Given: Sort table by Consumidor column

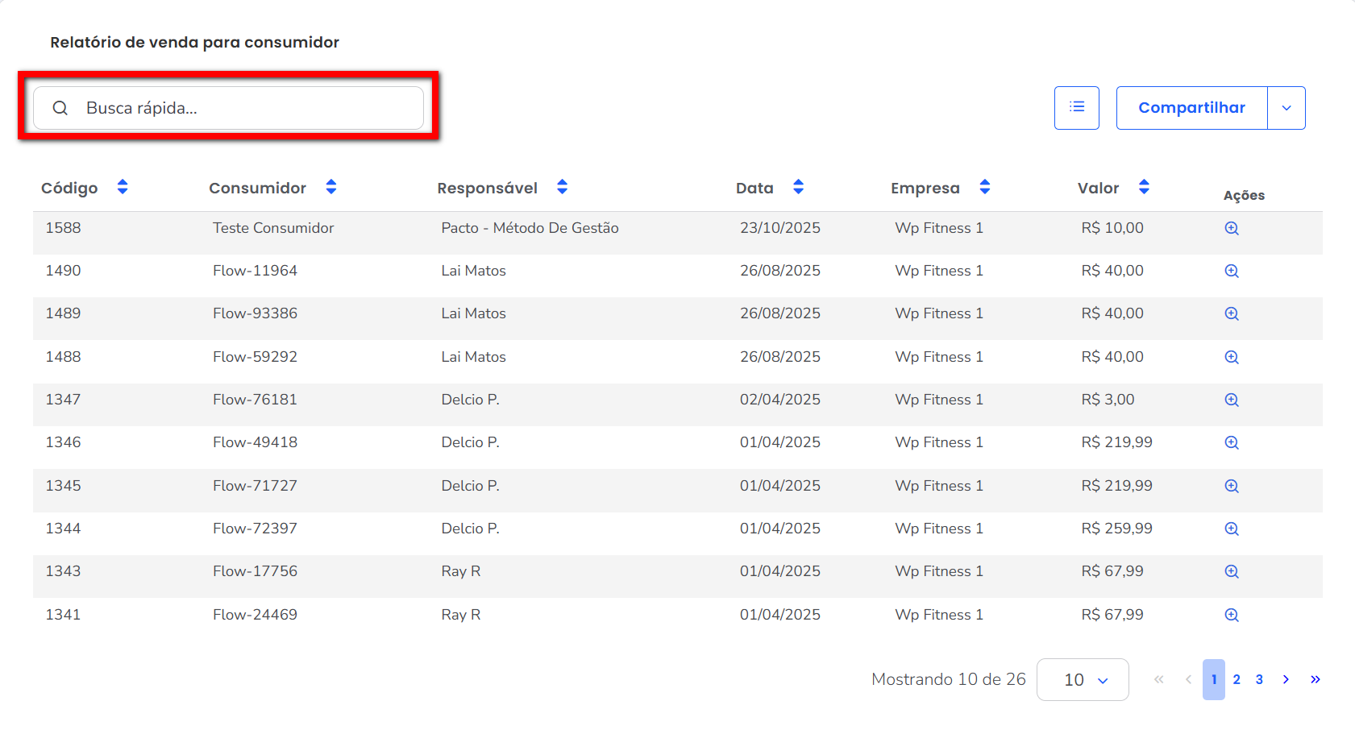Looking at the screenshot, I should click(x=330, y=187).
